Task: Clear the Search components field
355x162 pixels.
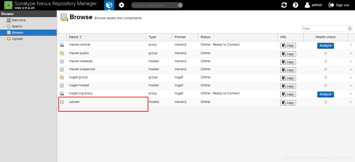Action: click(x=180, y=5)
